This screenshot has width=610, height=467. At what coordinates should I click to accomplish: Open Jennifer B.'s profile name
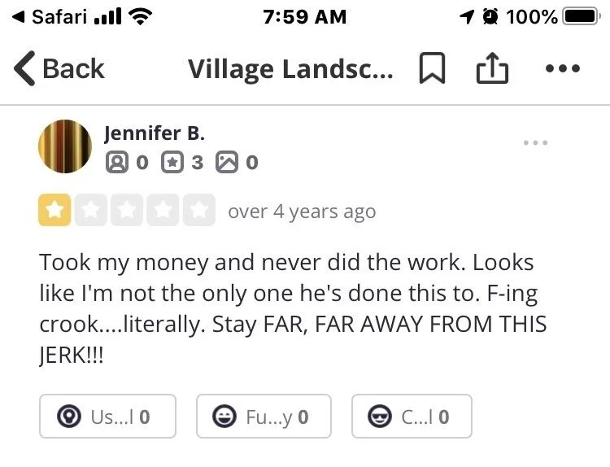click(155, 133)
